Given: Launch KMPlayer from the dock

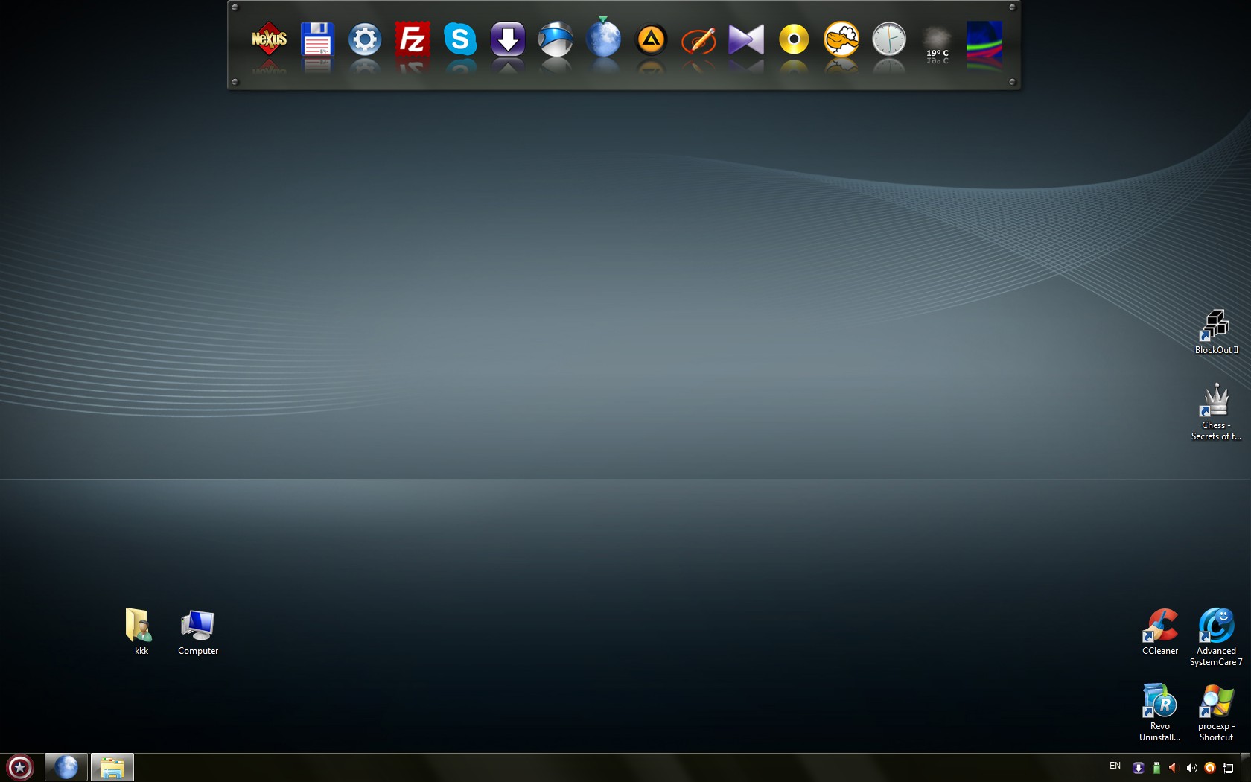Looking at the screenshot, I should tap(746, 39).
